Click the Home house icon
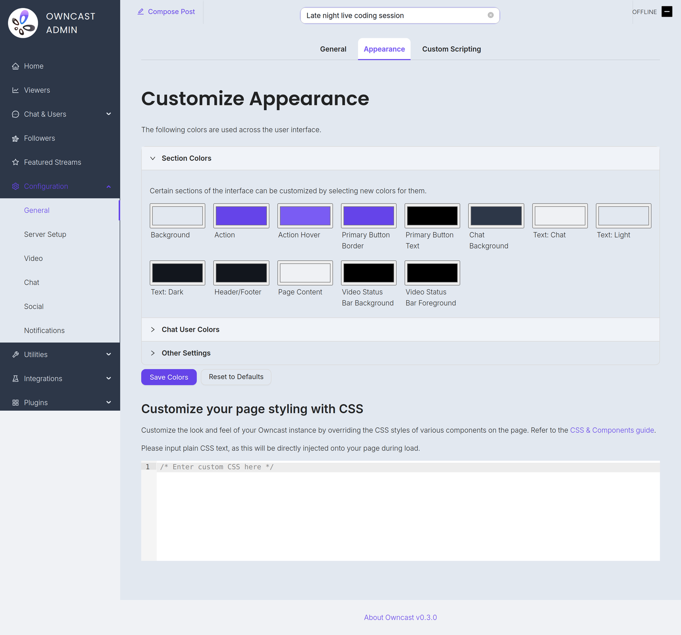The image size is (681, 635). [x=16, y=66]
